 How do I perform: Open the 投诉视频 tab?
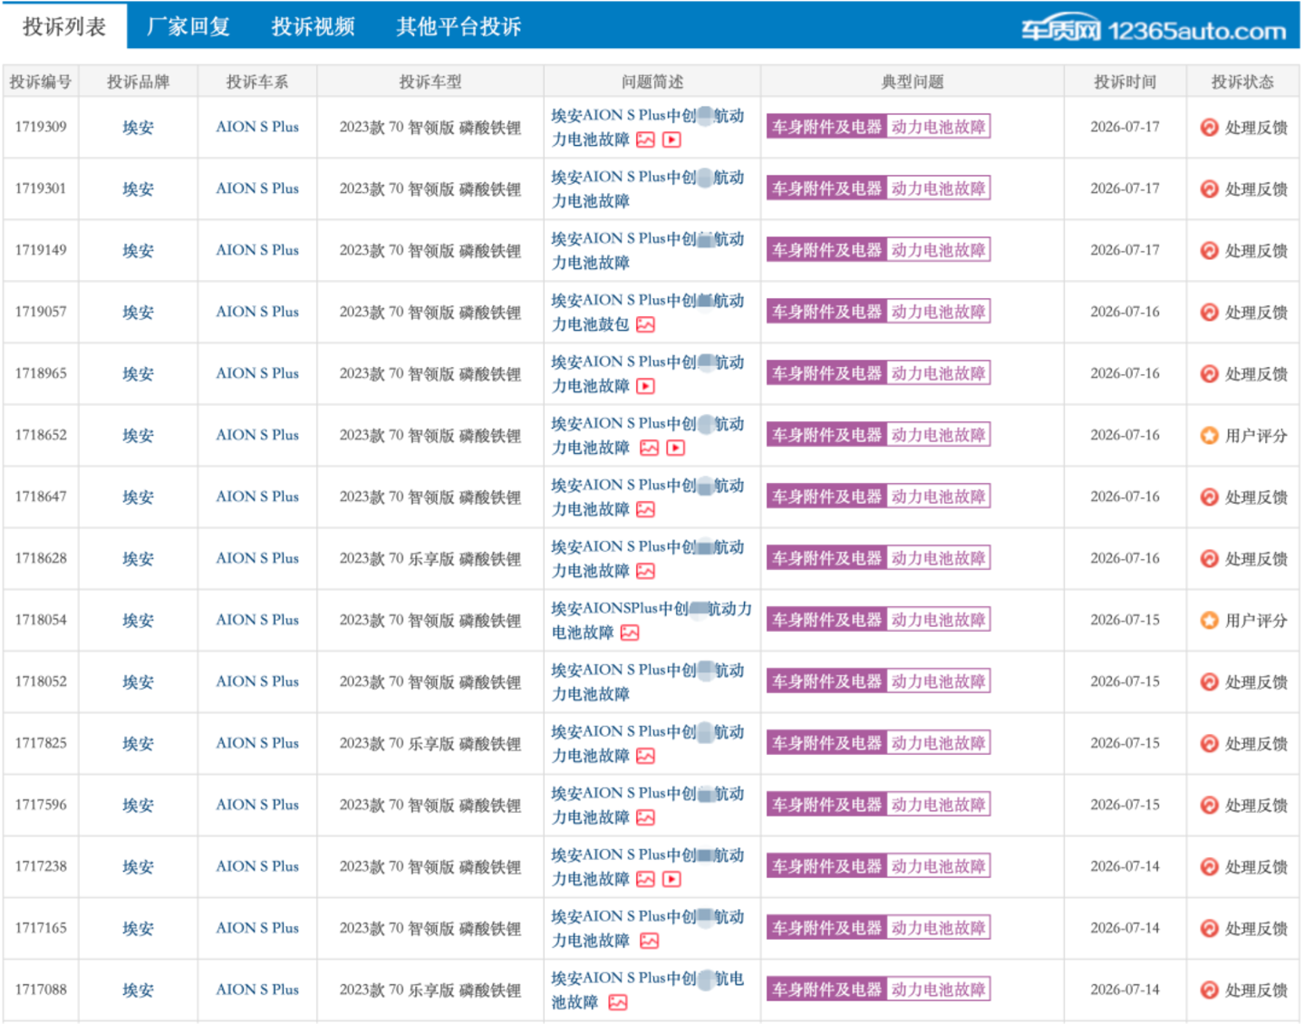pos(314,26)
